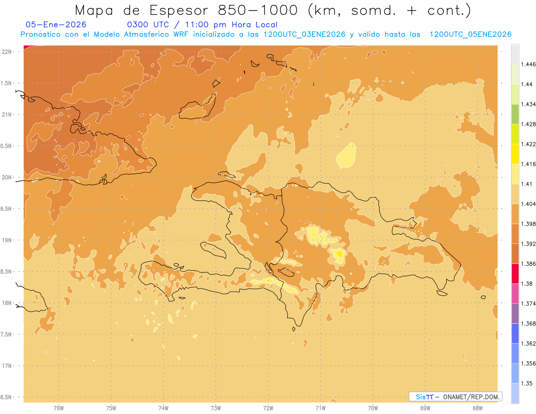This screenshot has height=414, width=536.
Task: Click the dark orange legend band between 1.386 and 1.392
Action: [515, 254]
